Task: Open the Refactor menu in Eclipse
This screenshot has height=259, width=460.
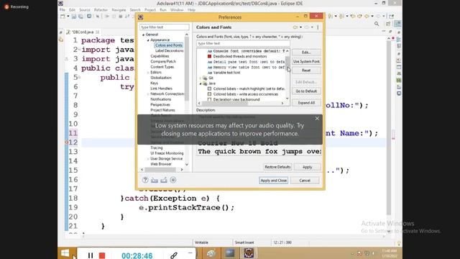Action: click(101, 10)
